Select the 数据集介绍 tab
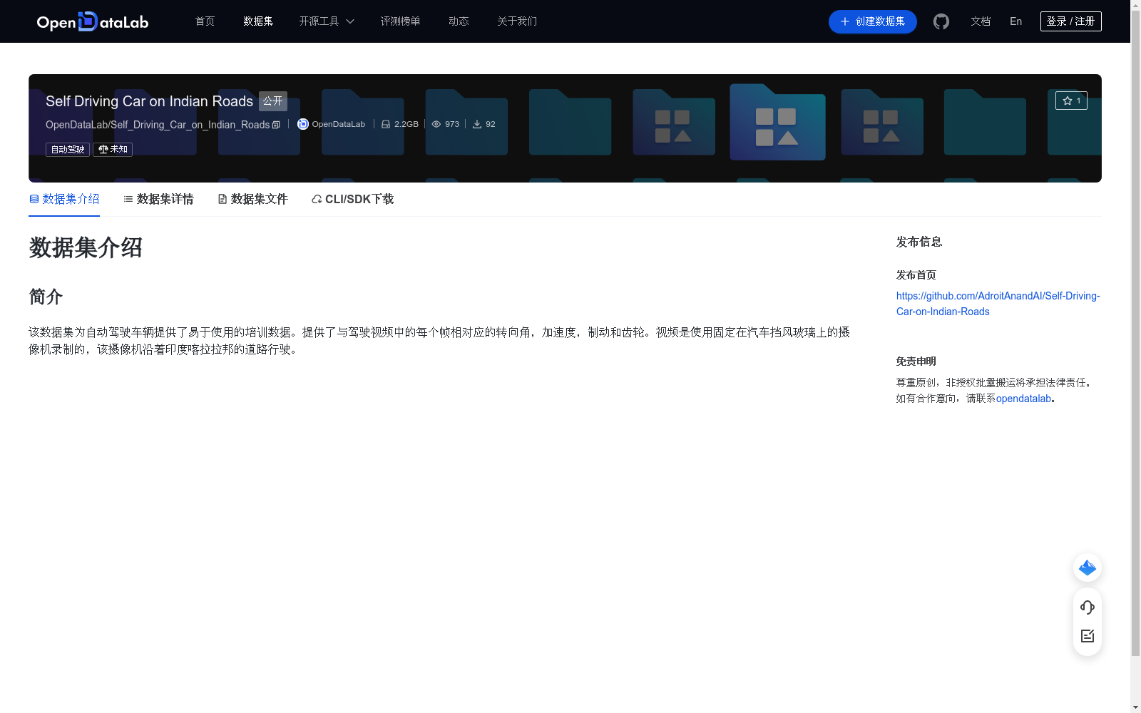Screen dimensions: 1141x713 coord(64,199)
